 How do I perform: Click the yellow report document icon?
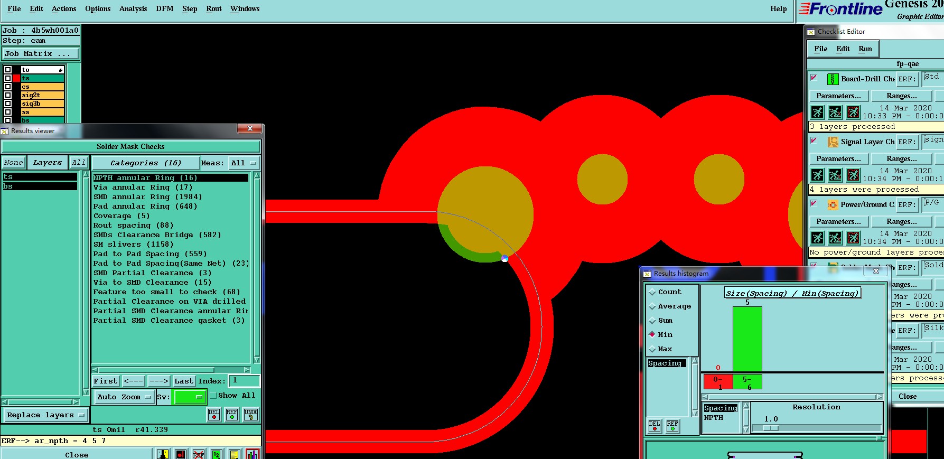tap(235, 454)
